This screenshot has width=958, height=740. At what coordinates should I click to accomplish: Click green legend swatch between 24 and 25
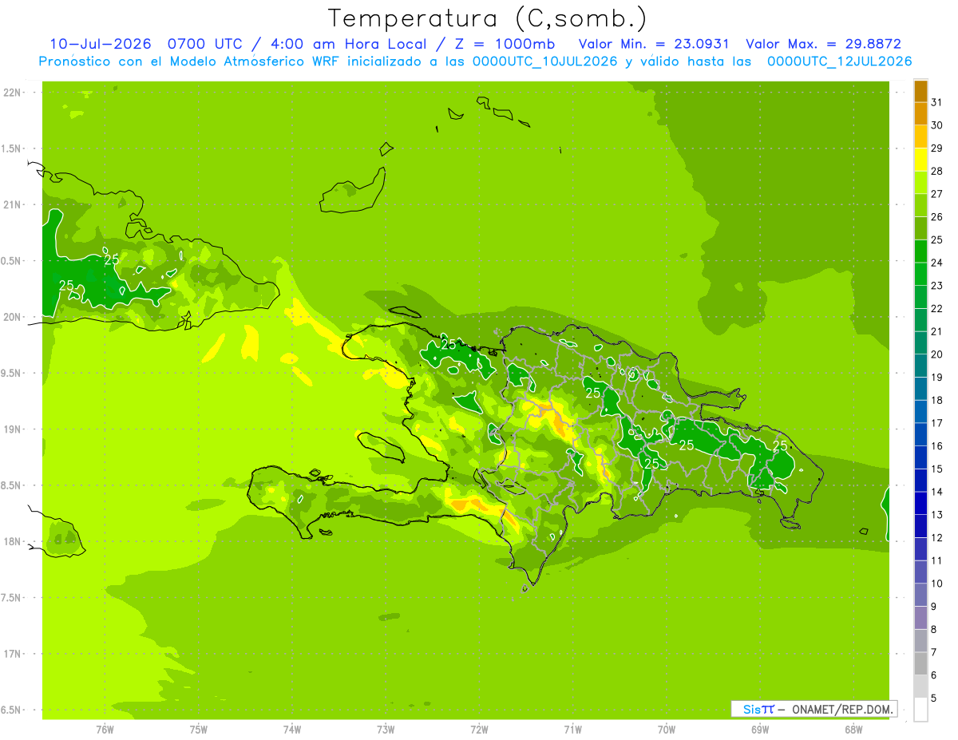click(x=920, y=251)
